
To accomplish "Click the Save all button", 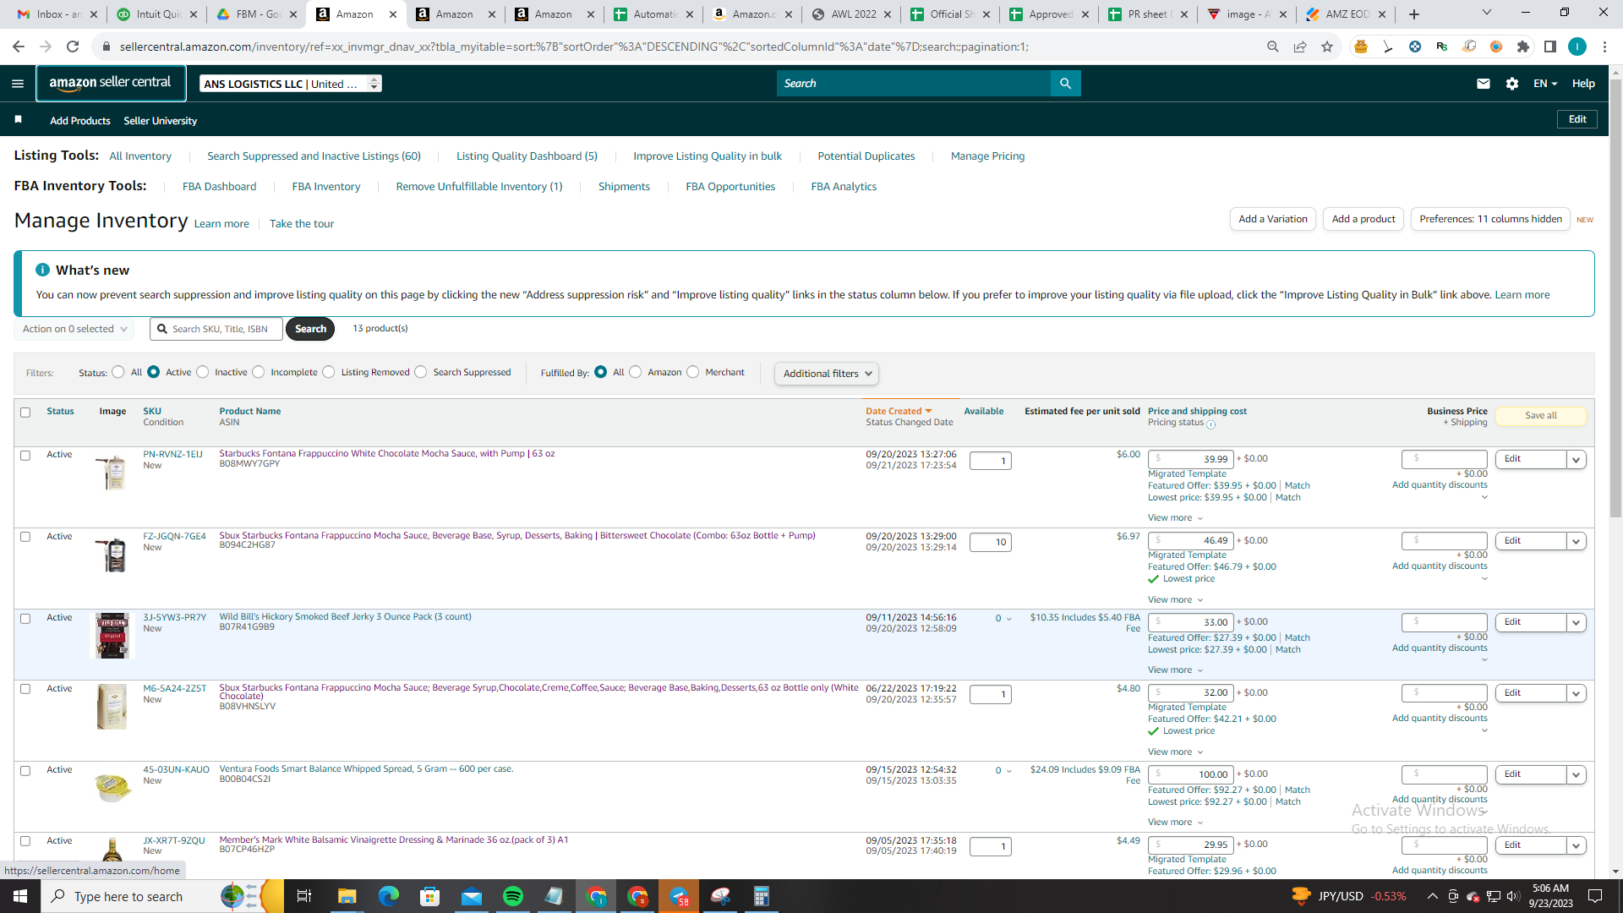I will click(x=1541, y=416).
